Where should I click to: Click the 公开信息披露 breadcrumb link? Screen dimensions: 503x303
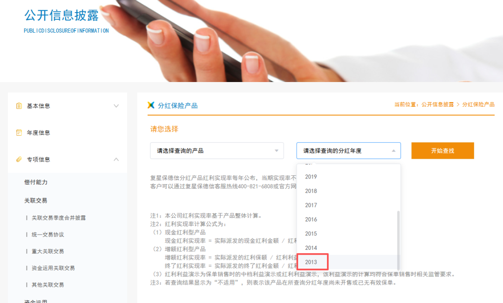coord(437,105)
